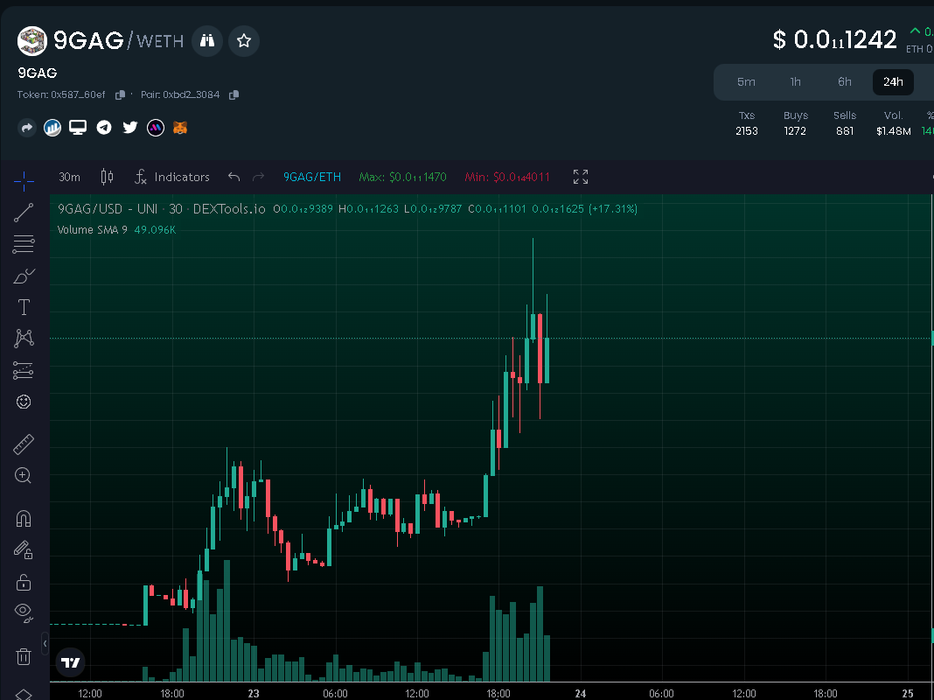Viewport: 934px width, 700px height.
Task: Click the Buys 1272 value
Action: point(795,131)
